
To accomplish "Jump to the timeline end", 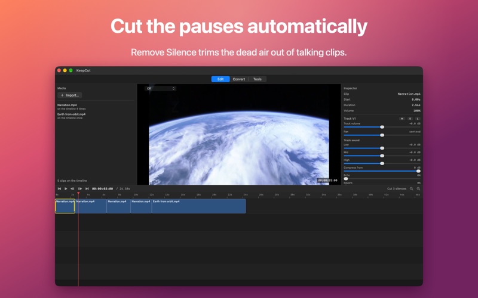I will [87, 189].
